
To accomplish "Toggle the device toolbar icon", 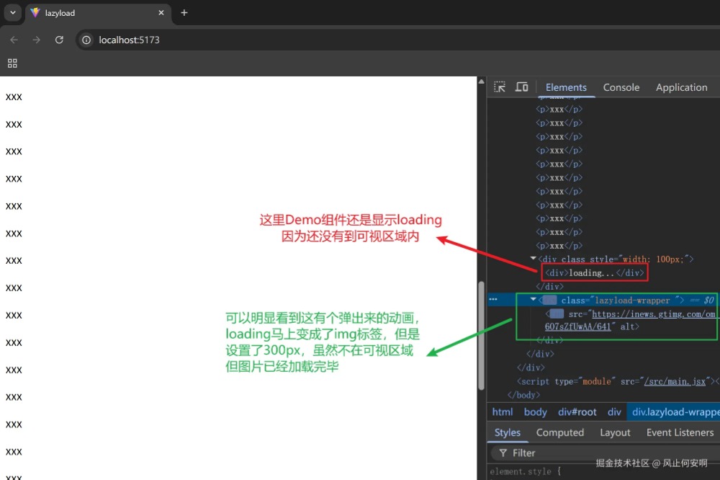I will pyautogui.click(x=522, y=87).
